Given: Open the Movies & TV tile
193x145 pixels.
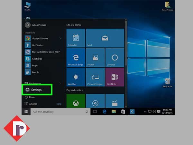Looking at the screenshot, I should tap(115, 101).
